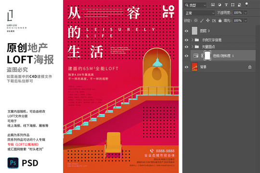Click the 不透明度 label
260x173 pixels.
[224, 13]
